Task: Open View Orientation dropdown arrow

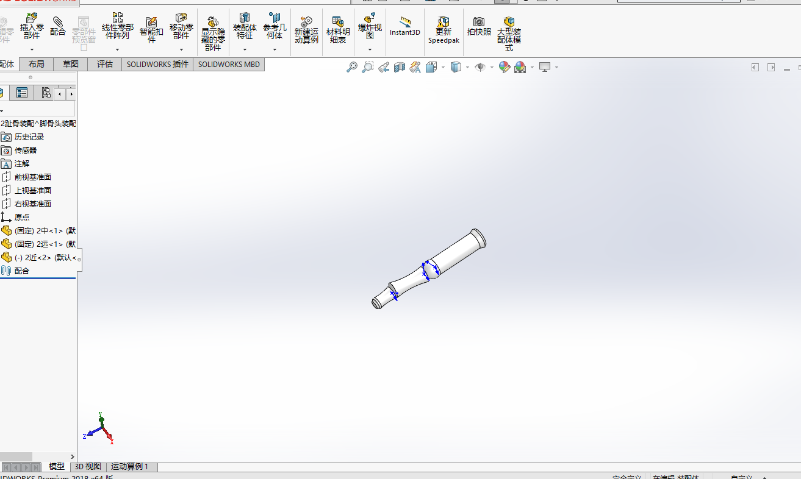Action: (x=443, y=67)
